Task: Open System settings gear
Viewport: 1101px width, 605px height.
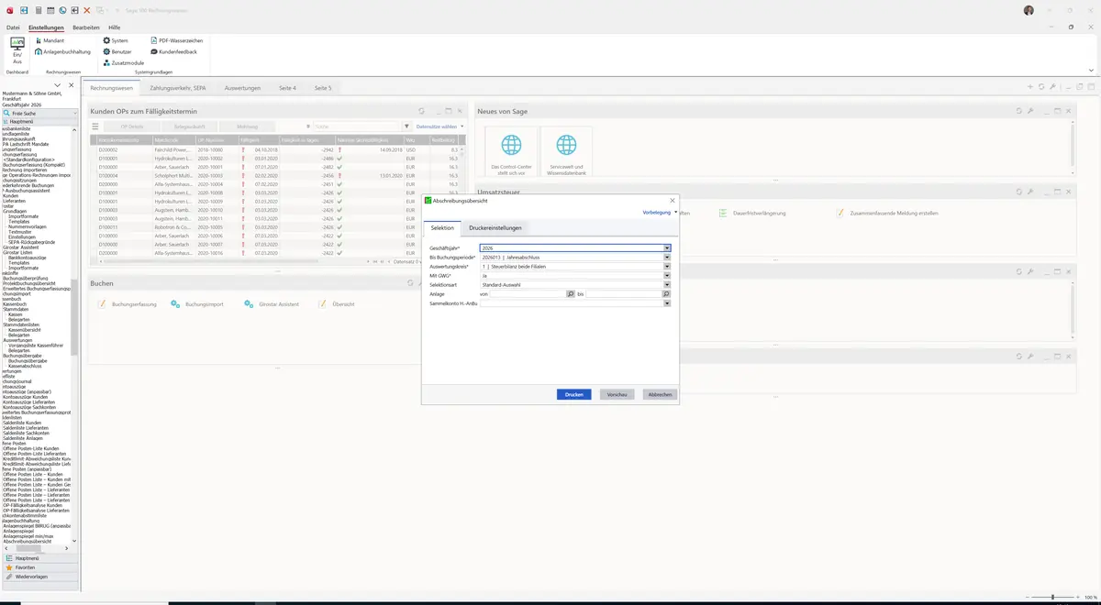Action: click(116, 40)
